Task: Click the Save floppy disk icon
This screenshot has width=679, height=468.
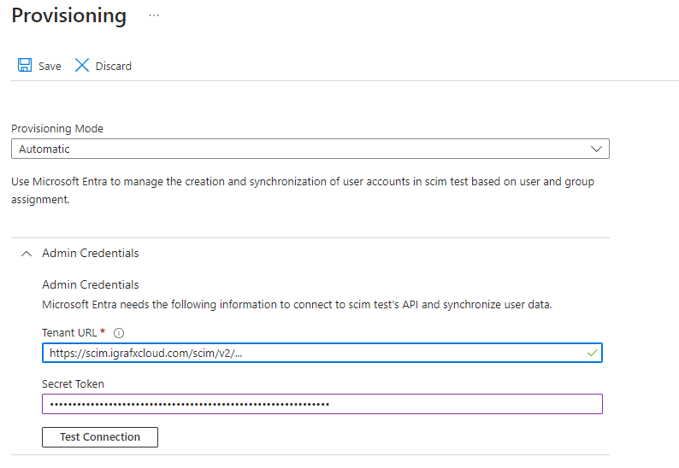Action: [x=24, y=66]
